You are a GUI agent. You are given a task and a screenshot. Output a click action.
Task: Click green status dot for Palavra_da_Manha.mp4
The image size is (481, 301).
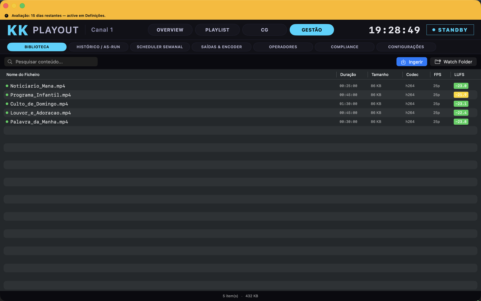point(7,122)
